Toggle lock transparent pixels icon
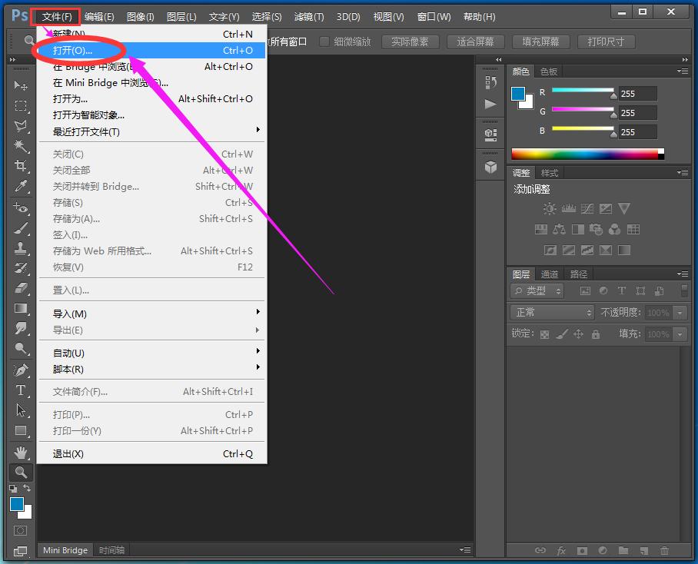Viewport: 698px width, 564px height. click(x=544, y=334)
